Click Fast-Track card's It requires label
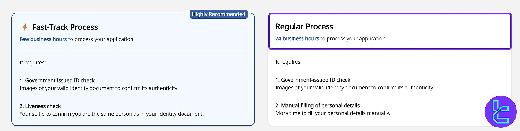This screenshot has height=131, width=520. click(x=32, y=62)
